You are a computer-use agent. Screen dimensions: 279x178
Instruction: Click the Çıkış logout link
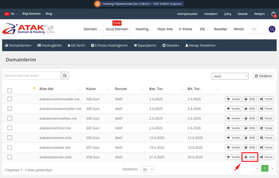tap(227, 14)
